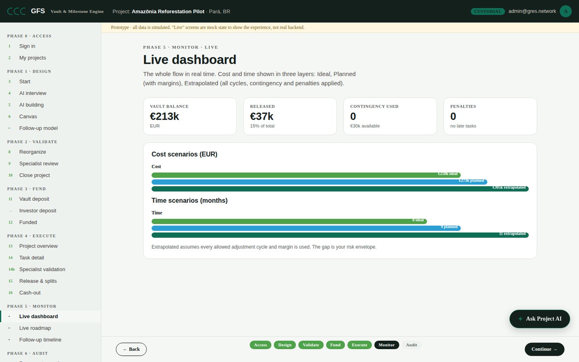This screenshot has height=362, width=579.
Task: Click the 9 planned time bar
Action: (x=306, y=228)
